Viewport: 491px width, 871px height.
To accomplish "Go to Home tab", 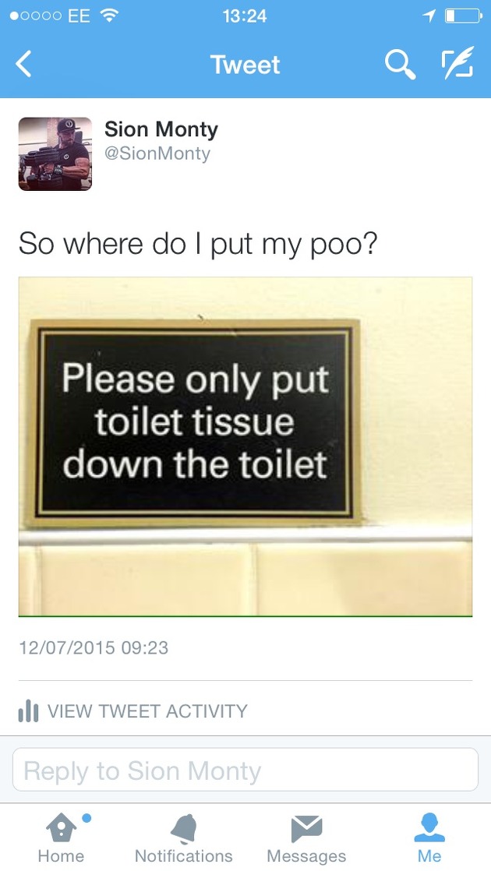I will 61,839.
